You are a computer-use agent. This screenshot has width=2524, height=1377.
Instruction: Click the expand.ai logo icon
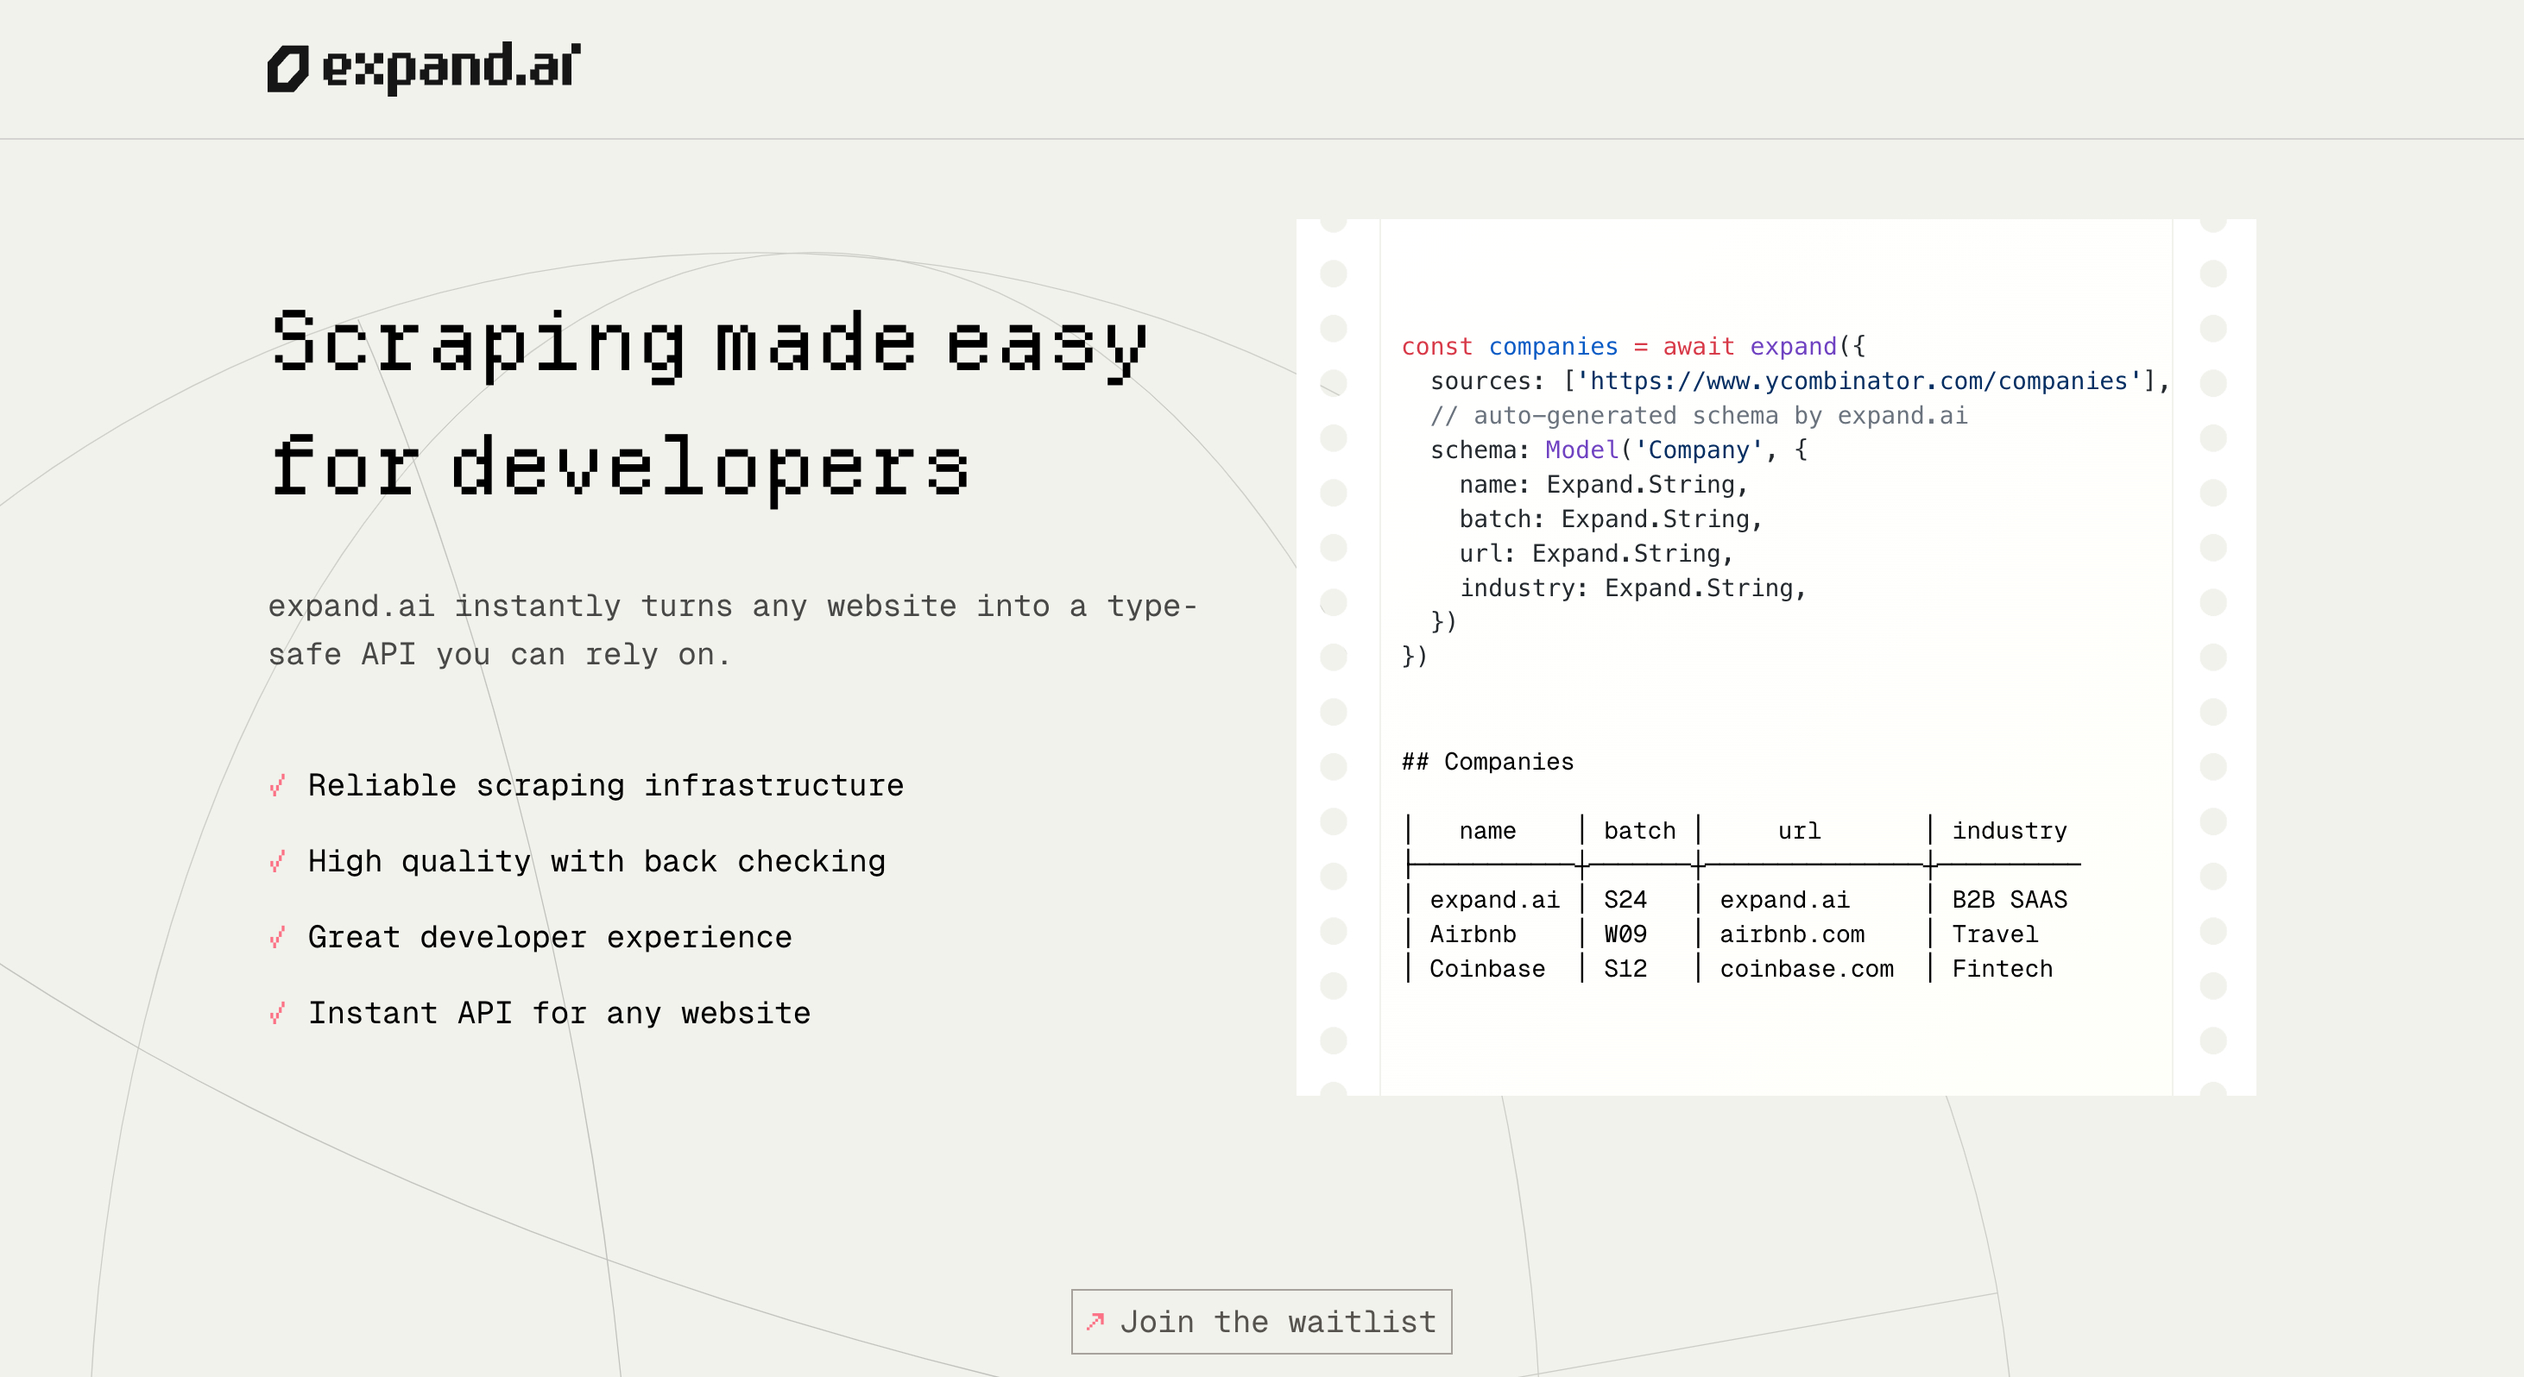tap(288, 68)
